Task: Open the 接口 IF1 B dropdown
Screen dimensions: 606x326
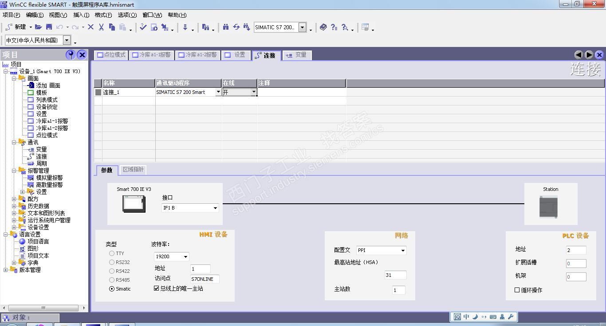Action: 215,208
